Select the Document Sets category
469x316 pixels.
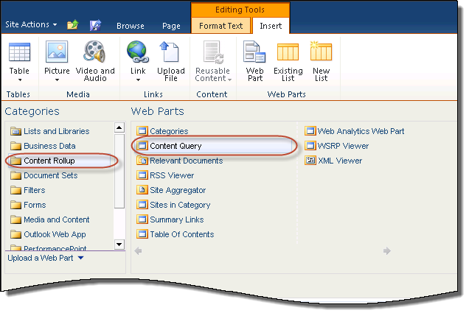[44, 175]
